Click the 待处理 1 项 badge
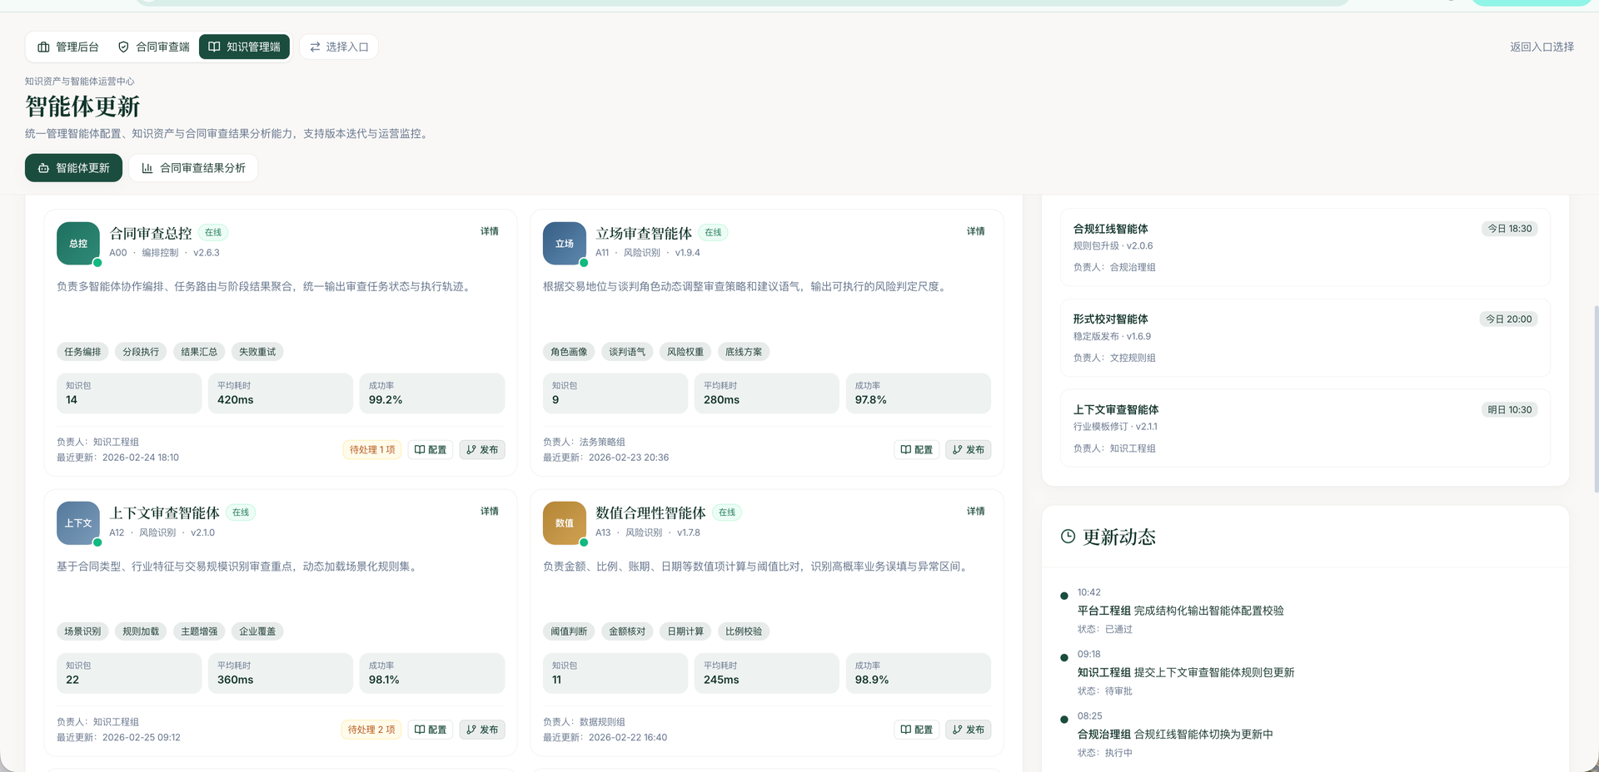The width and height of the screenshot is (1599, 772). (372, 450)
